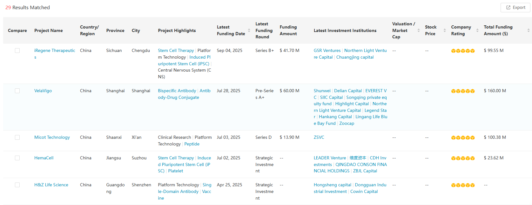The image size is (532, 205).
Task: Open CDH Investments investor link
Action: pos(350,161)
